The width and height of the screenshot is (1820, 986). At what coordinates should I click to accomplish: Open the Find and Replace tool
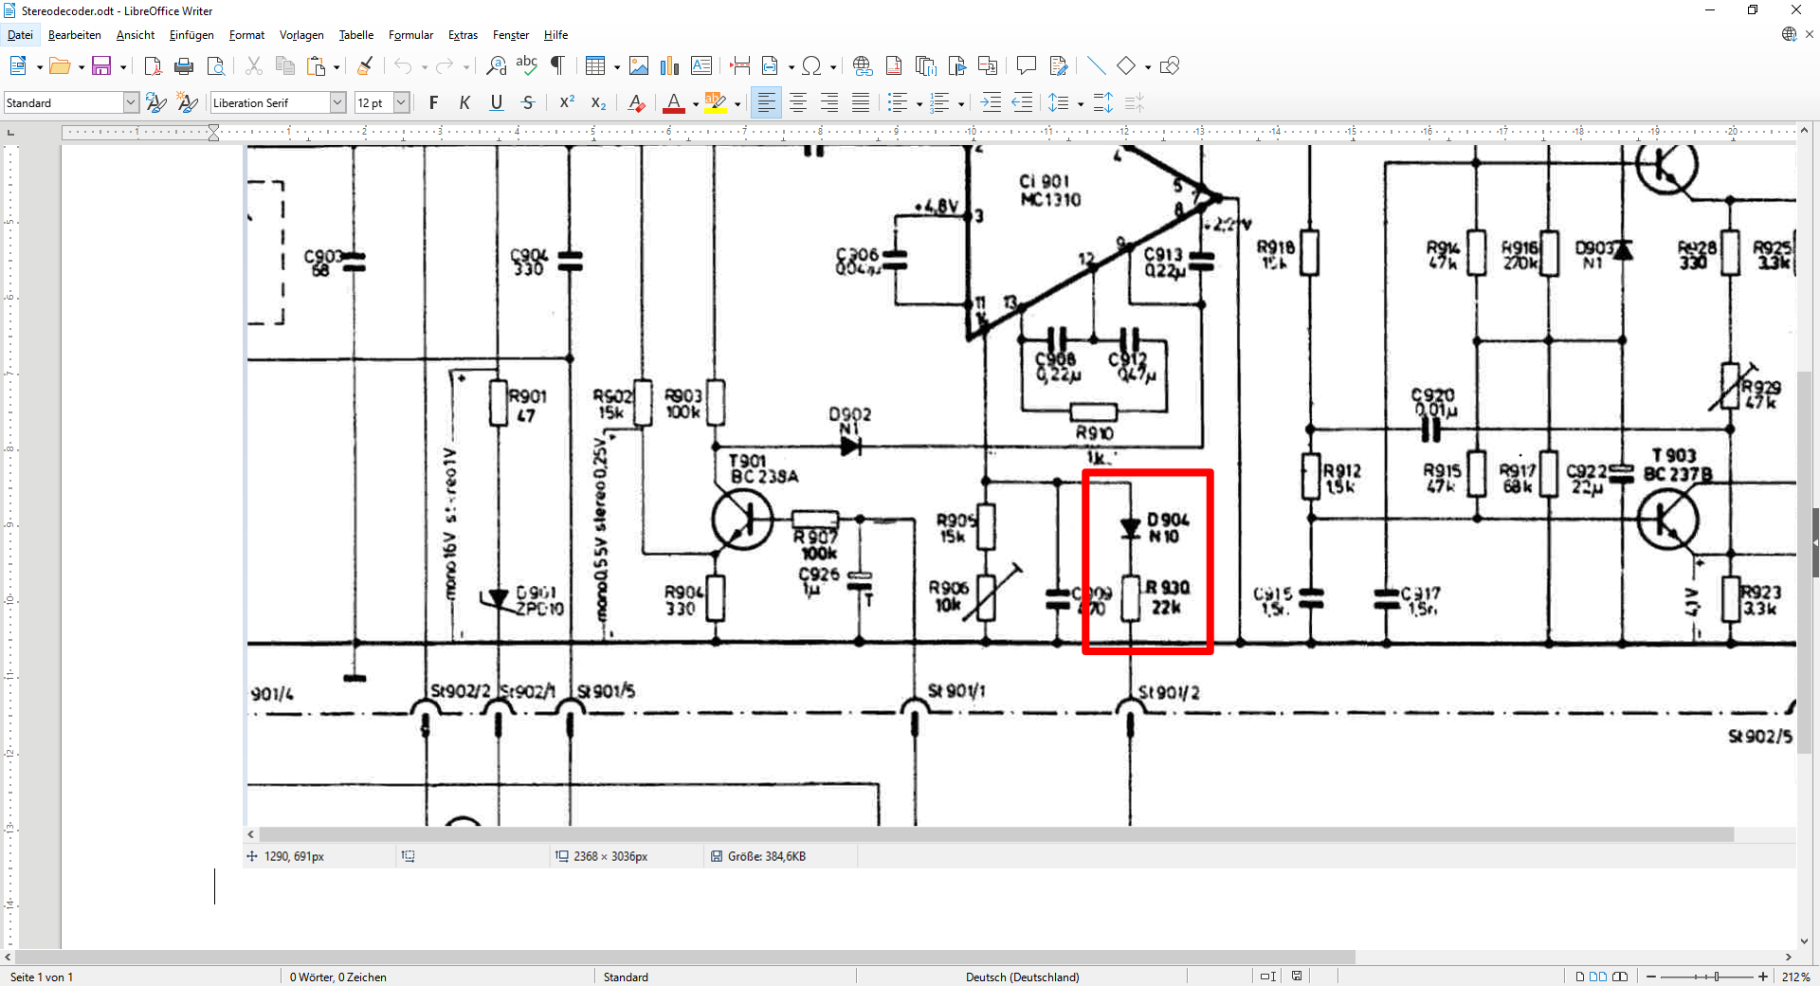tap(496, 66)
